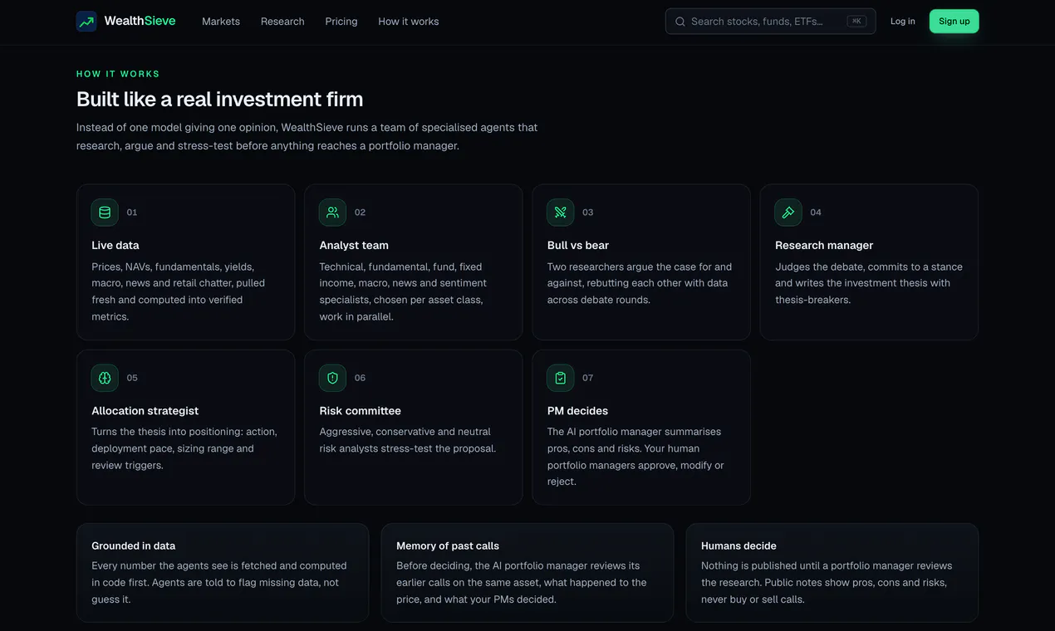Click step number 05
This screenshot has height=631, width=1055.
tap(132, 378)
